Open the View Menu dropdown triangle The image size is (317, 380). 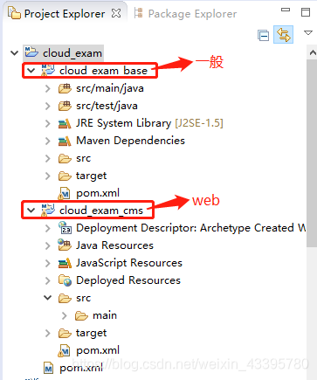(308, 32)
